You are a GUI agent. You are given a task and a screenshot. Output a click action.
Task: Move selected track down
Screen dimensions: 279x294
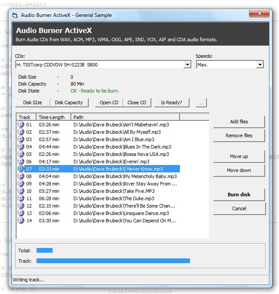[x=239, y=170]
